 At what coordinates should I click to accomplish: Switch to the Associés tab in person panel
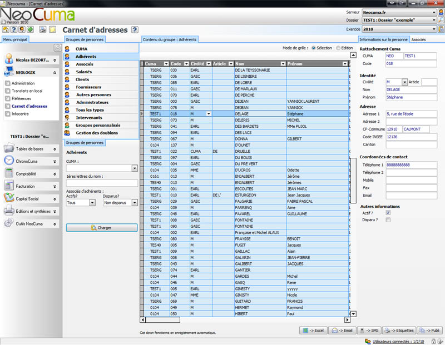pyautogui.click(x=419, y=39)
